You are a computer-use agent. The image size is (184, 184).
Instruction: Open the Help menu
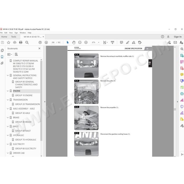[29, 33]
